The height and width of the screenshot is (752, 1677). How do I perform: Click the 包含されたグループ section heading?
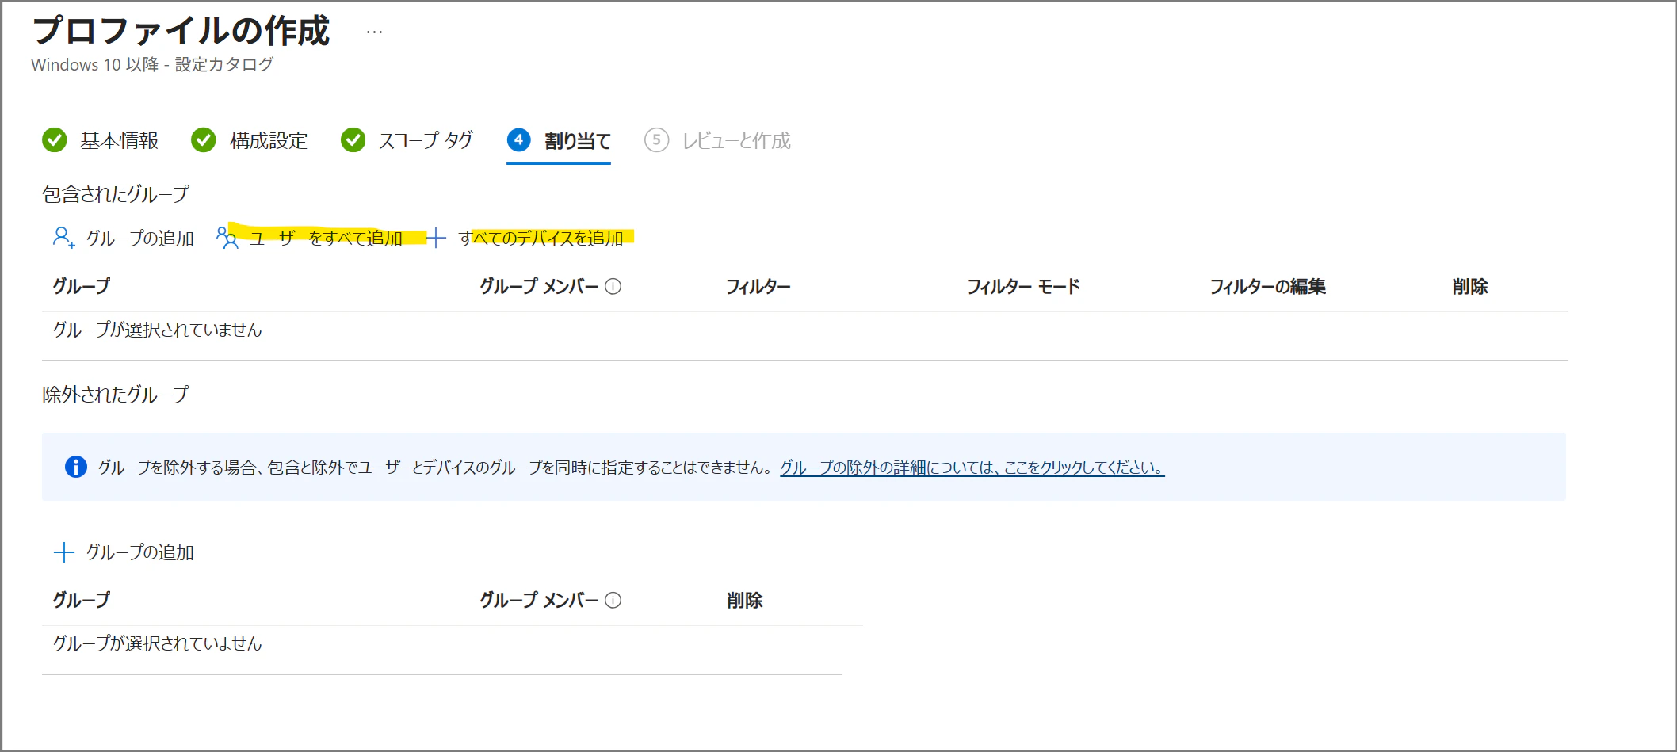(x=116, y=194)
